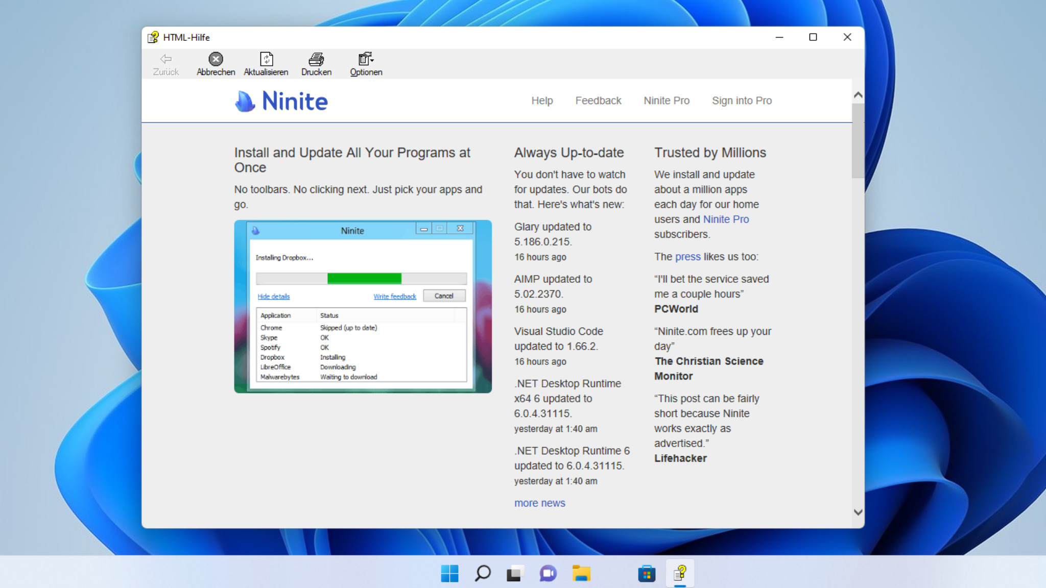Screen dimensions: 1046x588
Task: Click the 'press' link
Action: coord(687,257)
